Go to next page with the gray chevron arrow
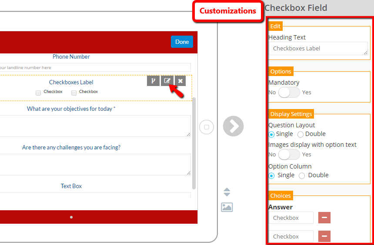 tap(233, 126)
